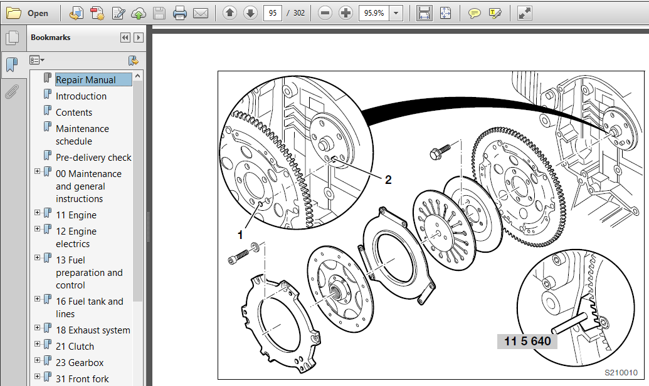Click the new bookmark icon
The height and width of the screenshot is (386, 649).
click(x=134, y=61)
